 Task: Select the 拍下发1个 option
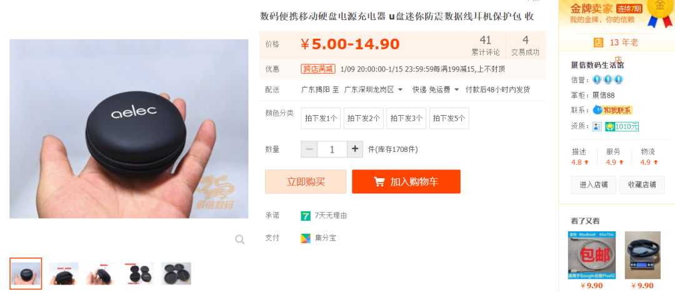click(321, 118)
